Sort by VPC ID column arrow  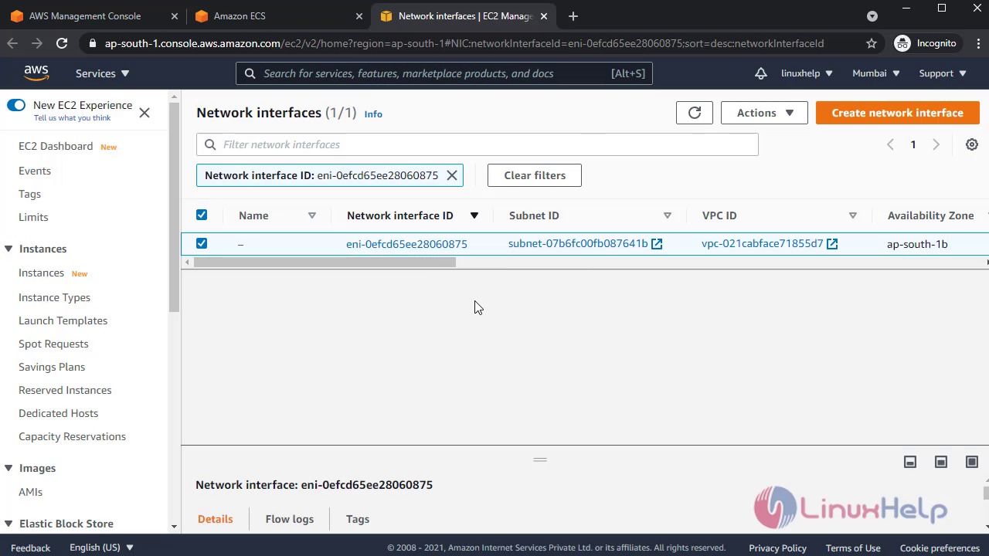pos(853,215)
